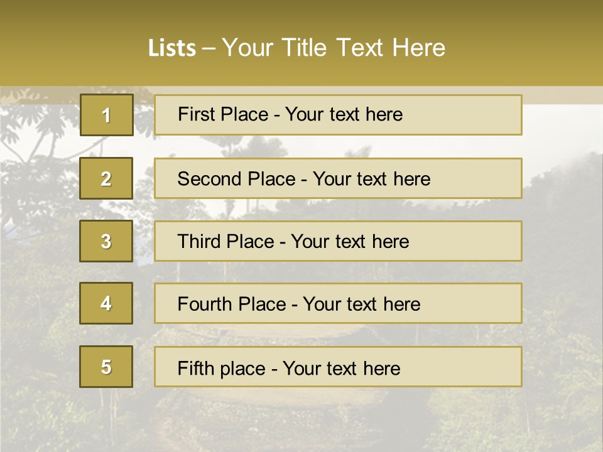Select the number 4 box
The image size is (603, 452).
pos(106,303)
